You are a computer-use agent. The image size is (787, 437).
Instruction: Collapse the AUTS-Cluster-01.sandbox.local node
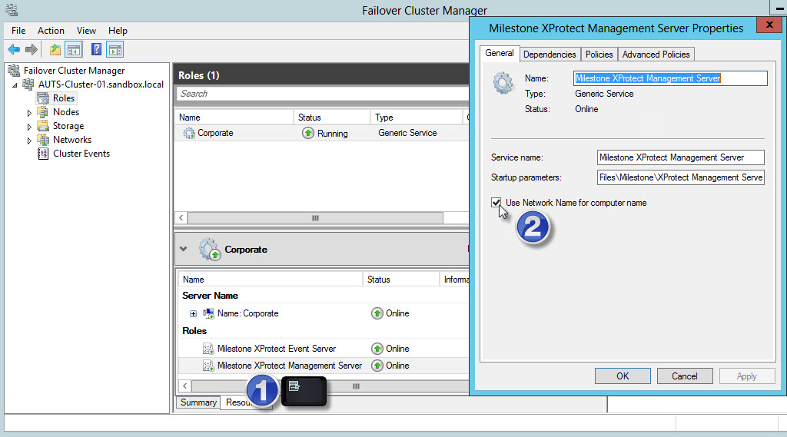[15, 85]
